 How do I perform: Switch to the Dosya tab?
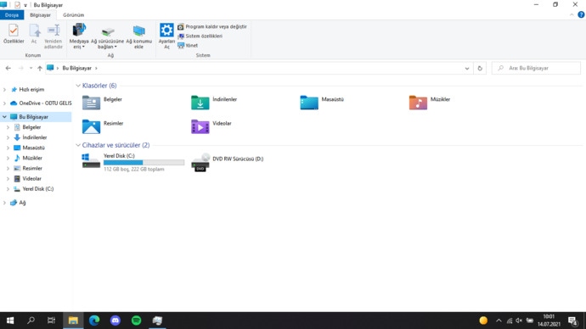coord(12,15)
